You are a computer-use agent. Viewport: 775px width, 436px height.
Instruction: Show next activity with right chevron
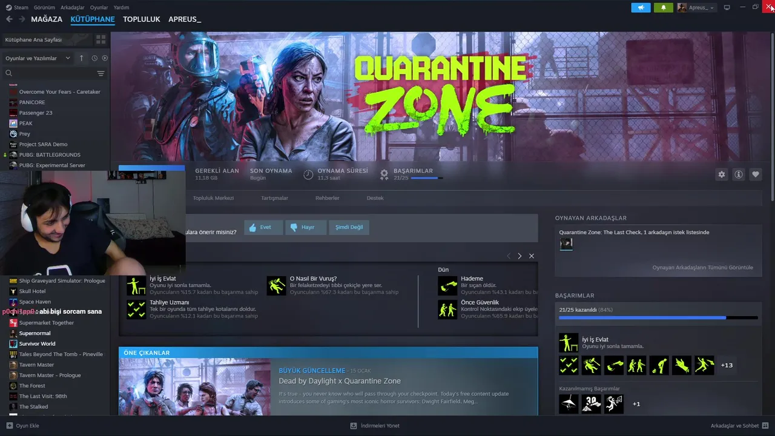(x=519, y=256)
